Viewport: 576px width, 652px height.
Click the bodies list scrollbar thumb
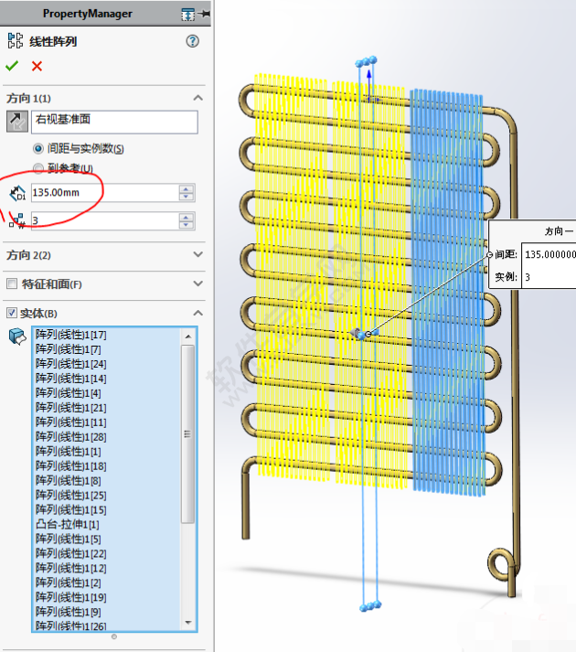[x=188, y=433]
